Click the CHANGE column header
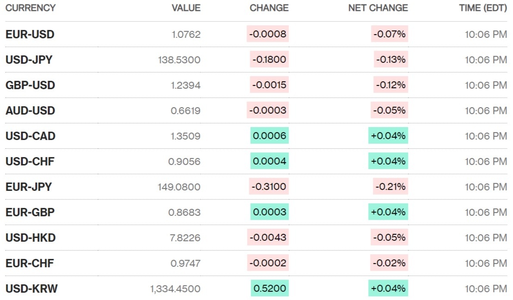This screenshot has width=513, height=300. pos(269,8)
